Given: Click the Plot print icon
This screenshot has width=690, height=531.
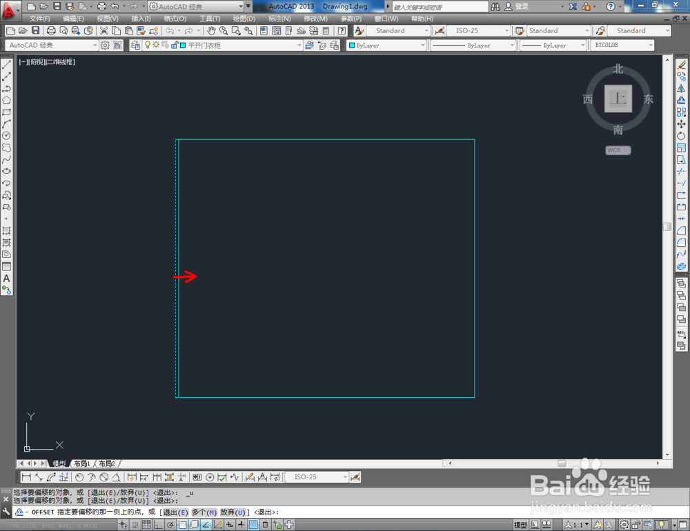Looking at the screenshot, I should coord(51,30).
